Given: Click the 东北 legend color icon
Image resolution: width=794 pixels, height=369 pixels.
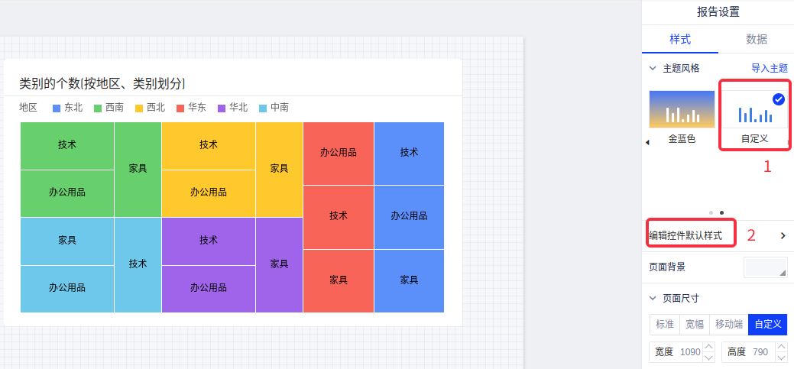Looking at the screenshot, I should [x=57, y=108].
